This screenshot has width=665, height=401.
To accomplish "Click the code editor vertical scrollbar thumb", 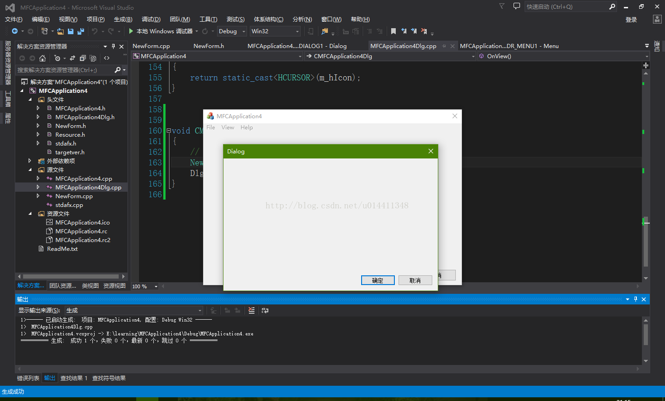I will 646,242.
